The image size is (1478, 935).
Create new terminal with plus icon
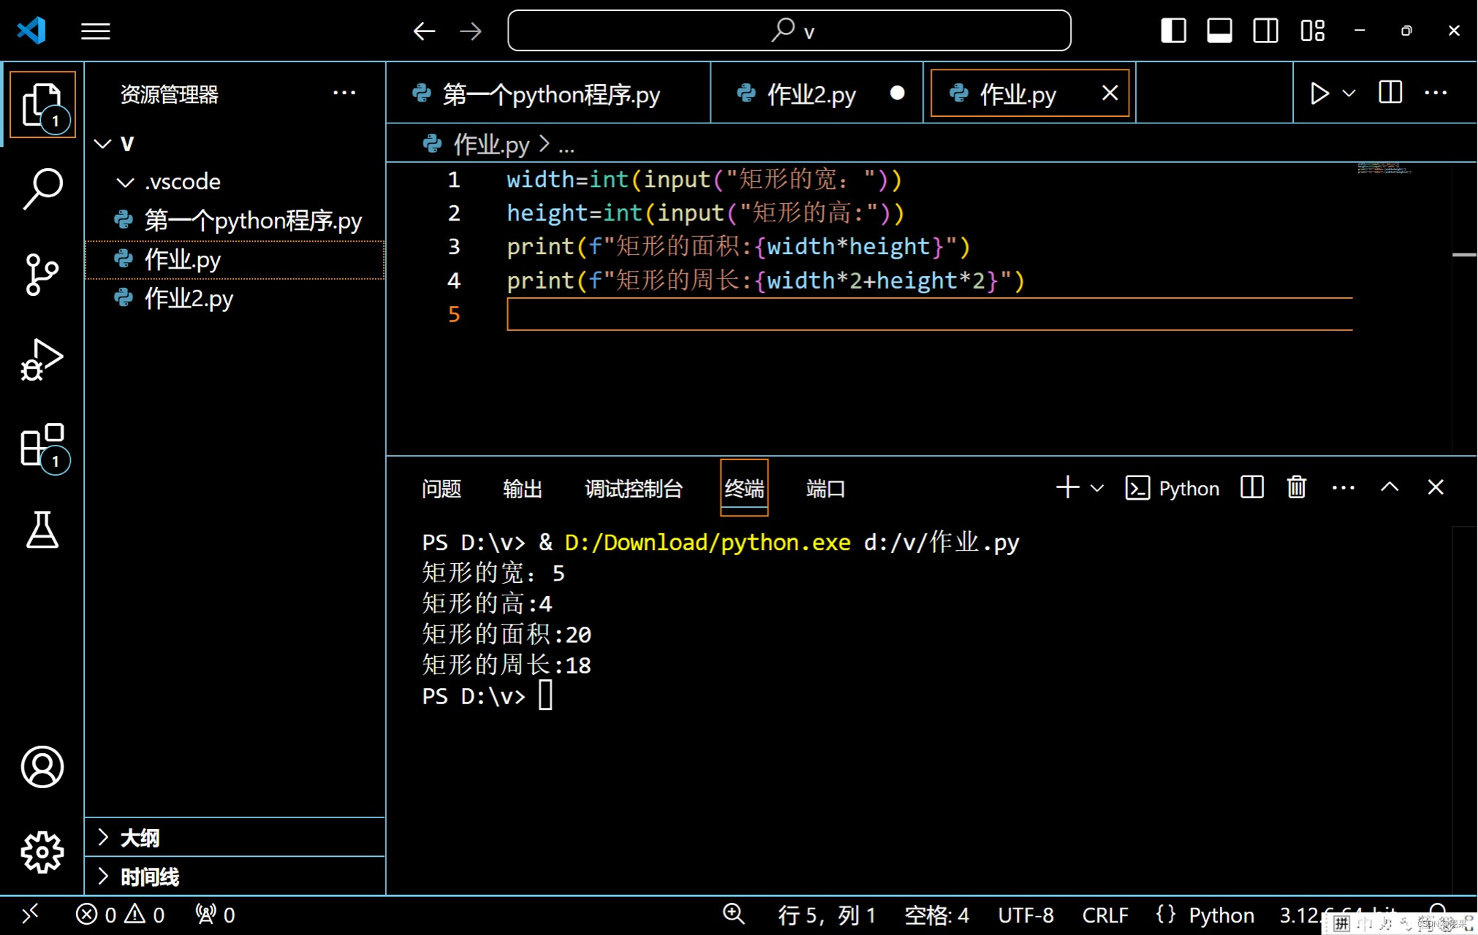tap(1068, 487)
